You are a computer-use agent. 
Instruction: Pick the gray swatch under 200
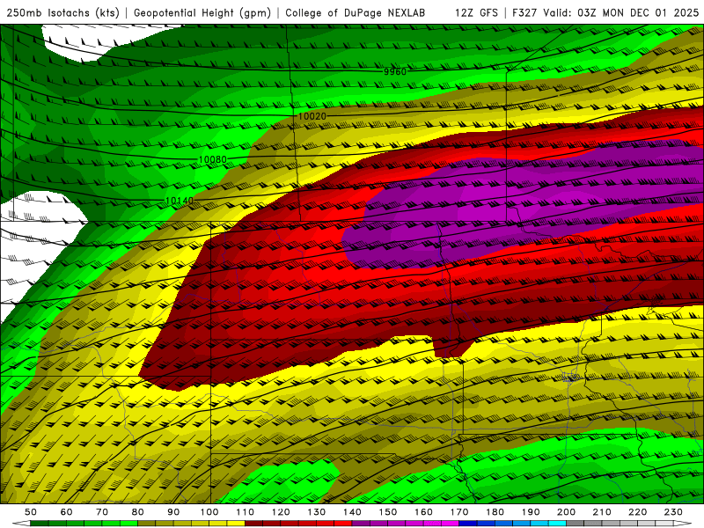(576, 524)
